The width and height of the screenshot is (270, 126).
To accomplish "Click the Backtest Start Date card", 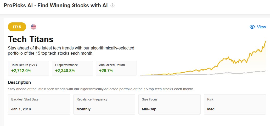I will (x=39, y=104).
